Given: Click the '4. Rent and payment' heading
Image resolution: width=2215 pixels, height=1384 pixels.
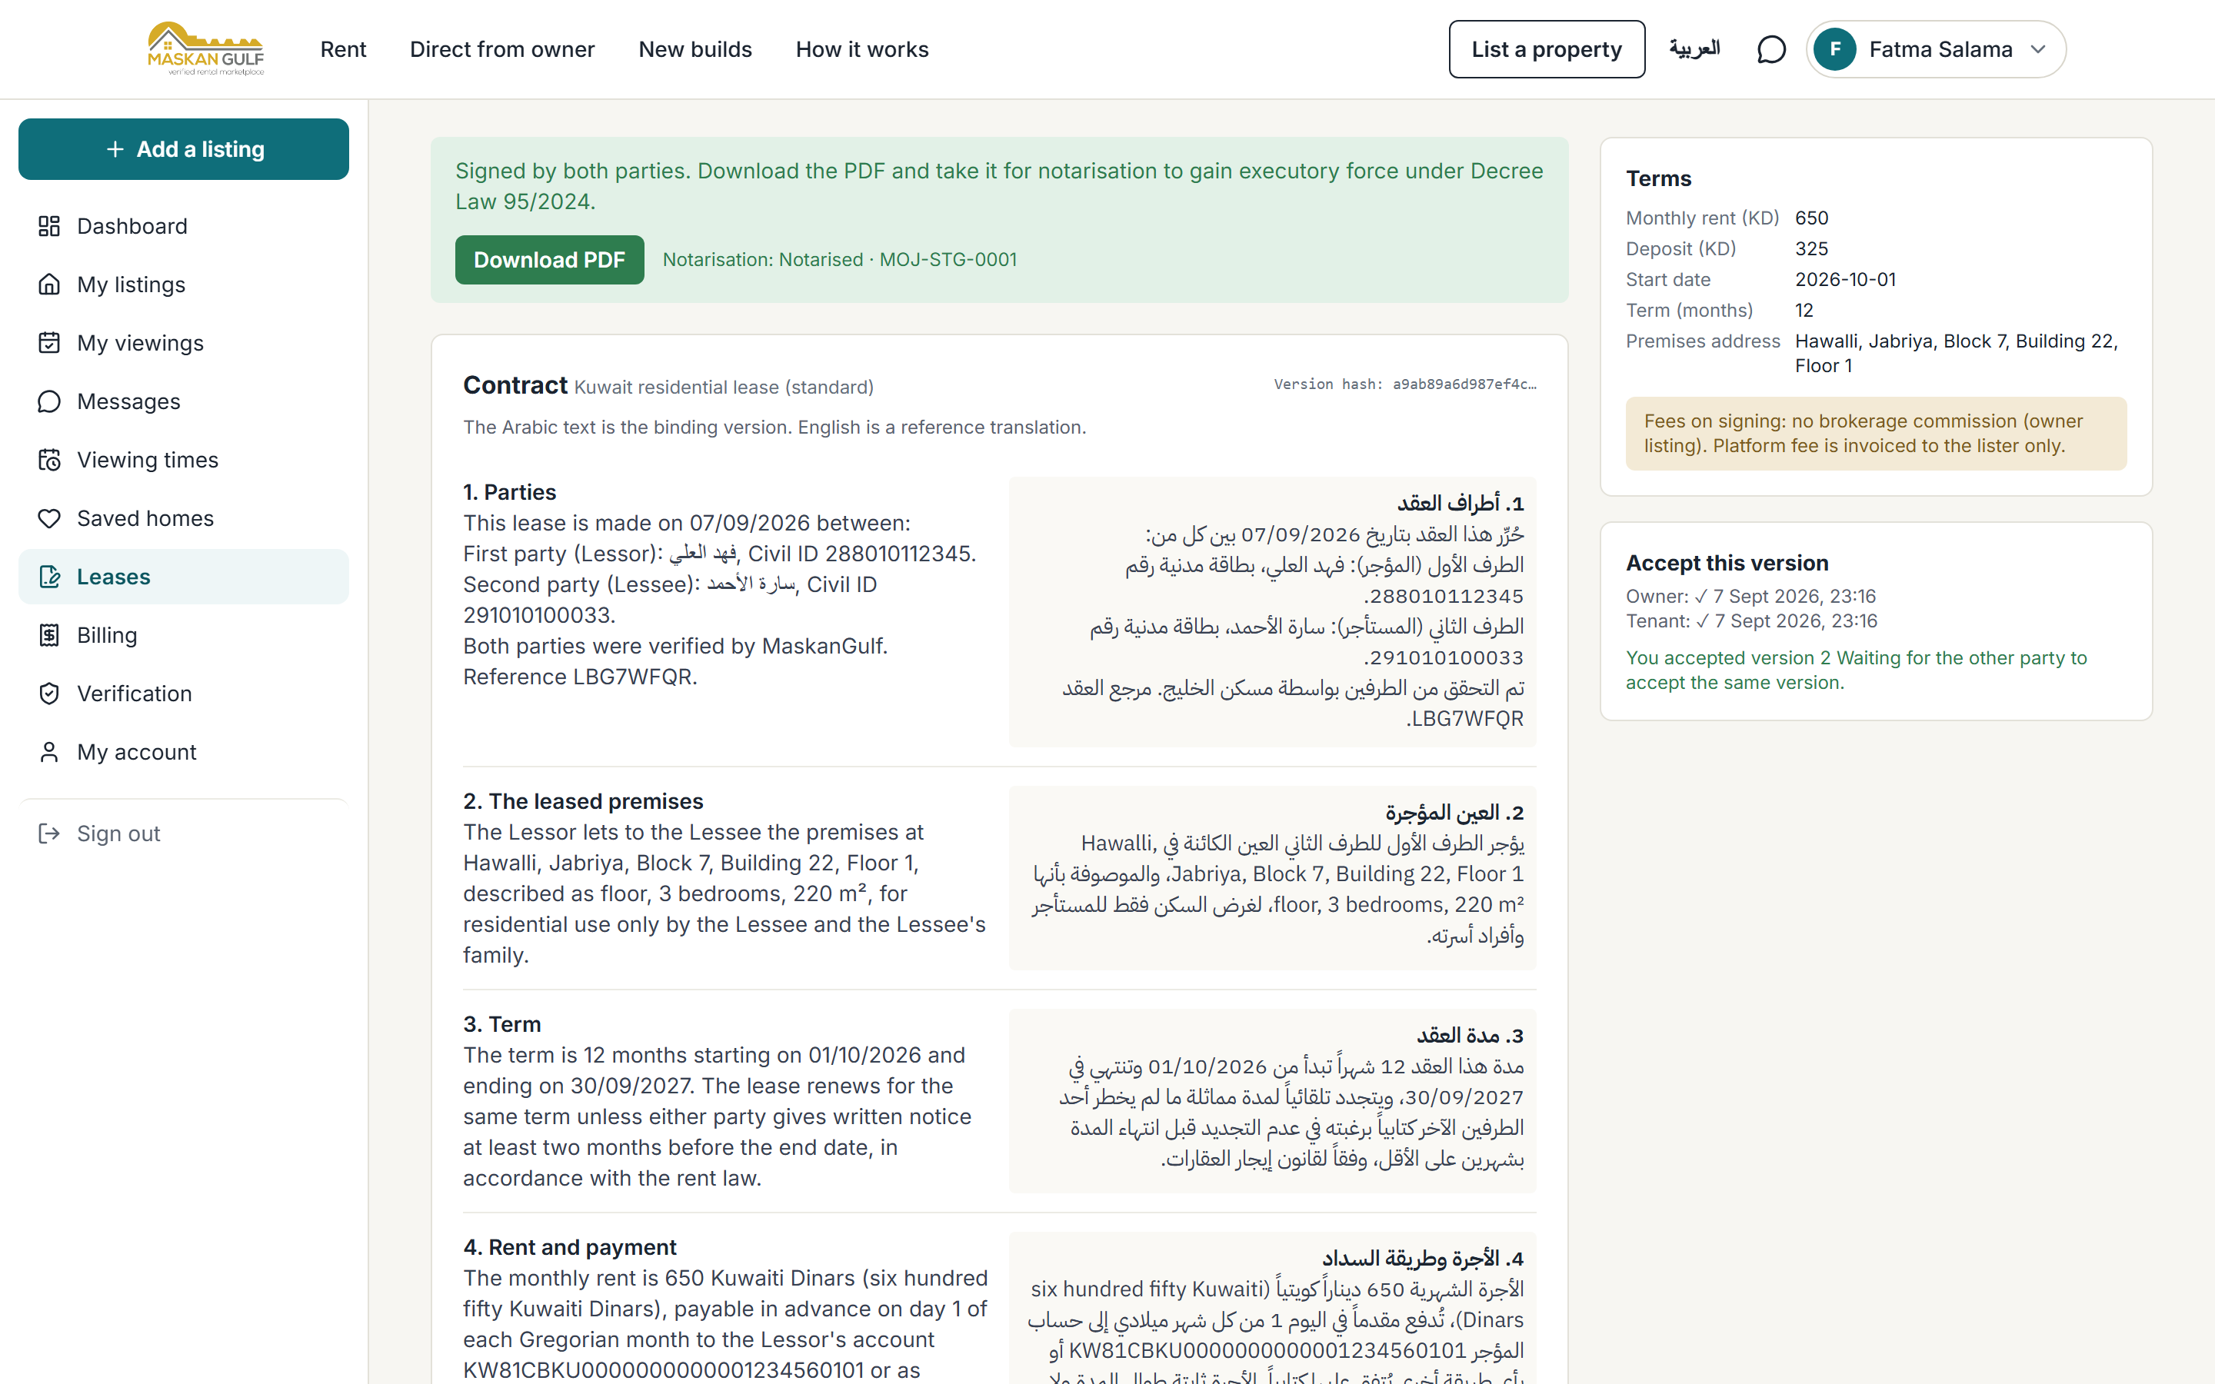Looking at the screenshot, I should (x=569, y=1248).
